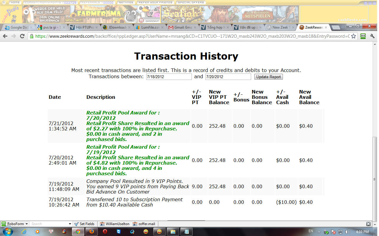Click the "Transferred 10 to Subscription Payment" description
Viewport: 379px width, 236px height.
[135, 202]
